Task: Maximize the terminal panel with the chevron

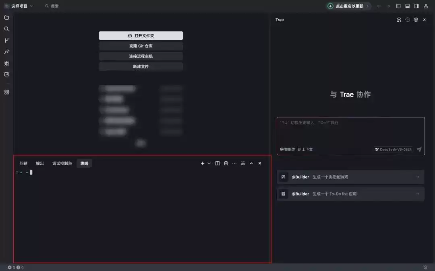Action: [251, 163]
